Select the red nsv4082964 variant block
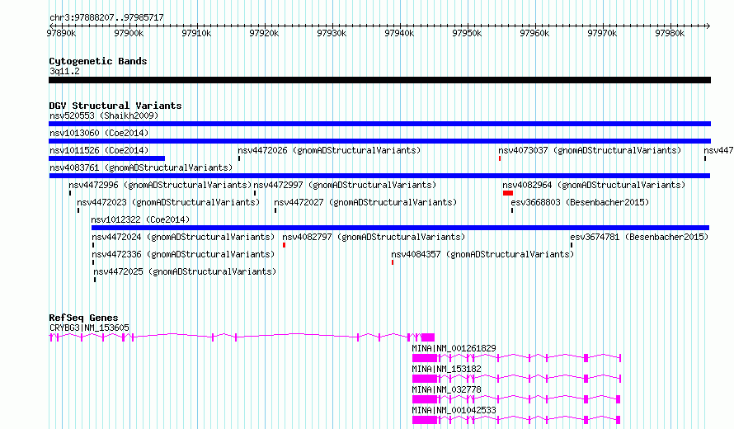 point(508,193)
